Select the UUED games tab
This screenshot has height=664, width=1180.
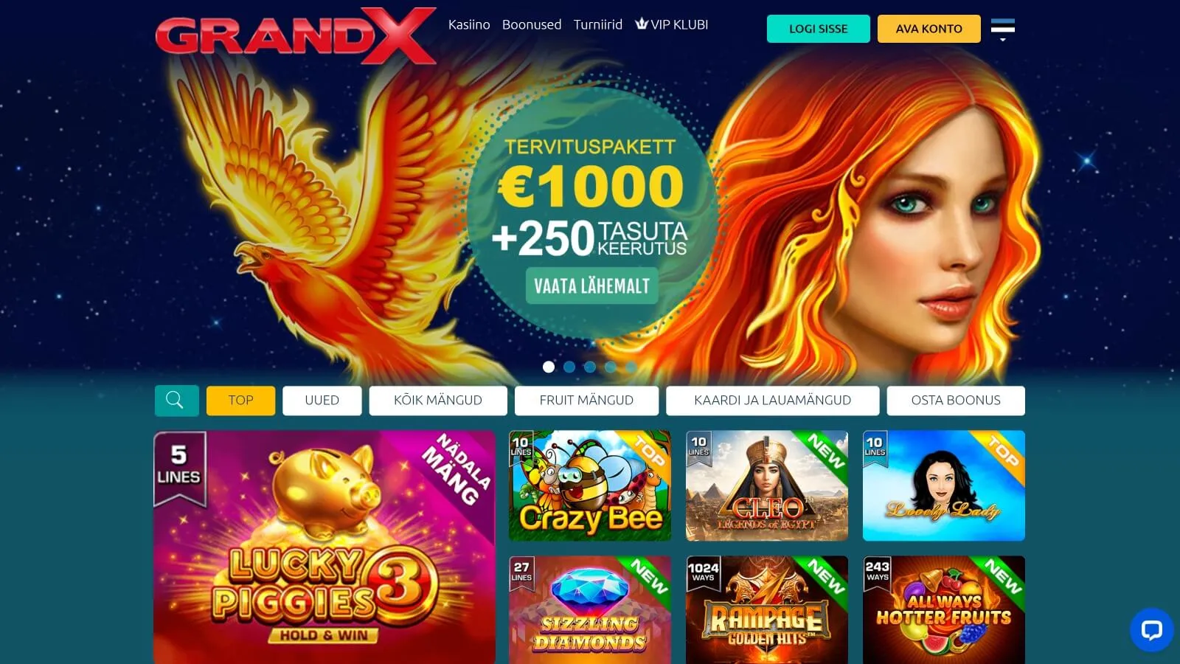point(322,401)
